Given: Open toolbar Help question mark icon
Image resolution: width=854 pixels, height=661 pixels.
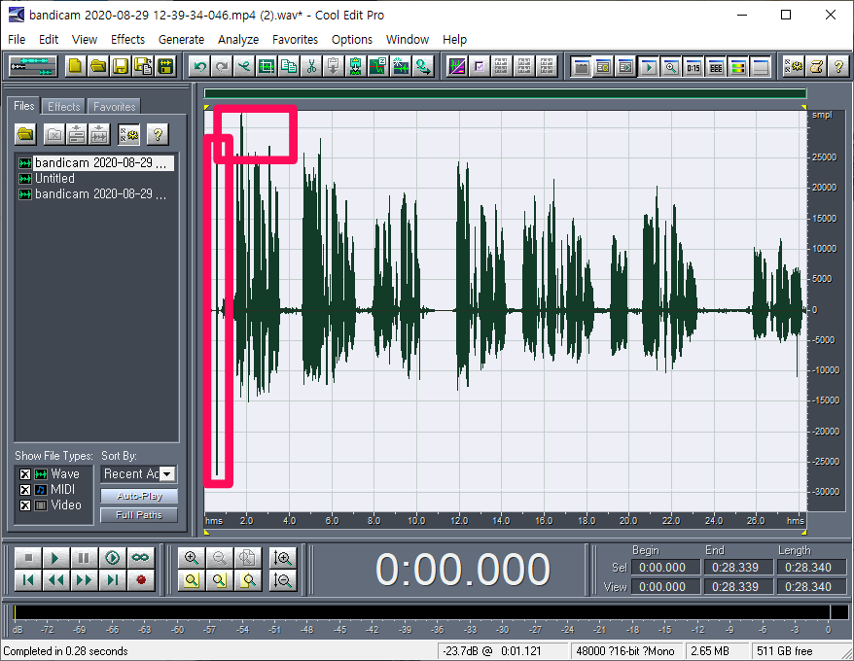Looking at the screenshot, I should [838, 66].
